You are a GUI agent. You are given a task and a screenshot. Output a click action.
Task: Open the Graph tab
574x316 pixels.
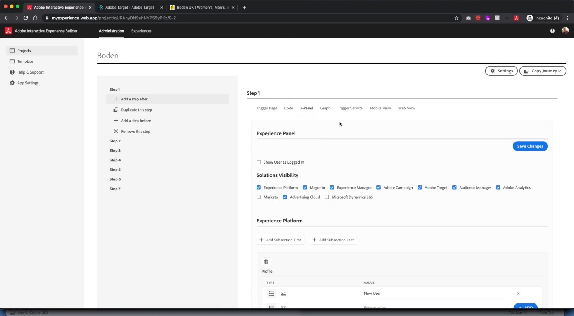(325, 108)
